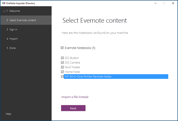Uncheck the Evernote Notebooks (5) checkbox
The height and width of the screenshot is (121, 178).
pyautogui.click(x=62, y=48)
